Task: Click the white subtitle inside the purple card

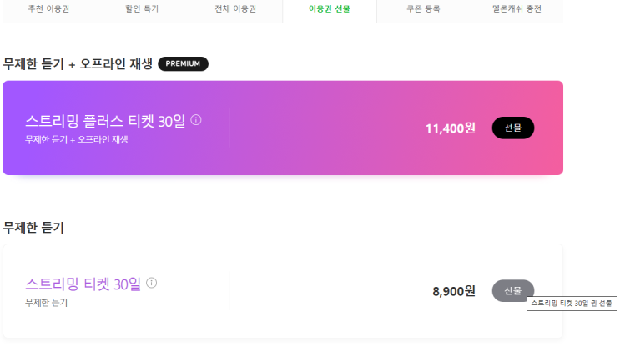Action: pos(76,139)
